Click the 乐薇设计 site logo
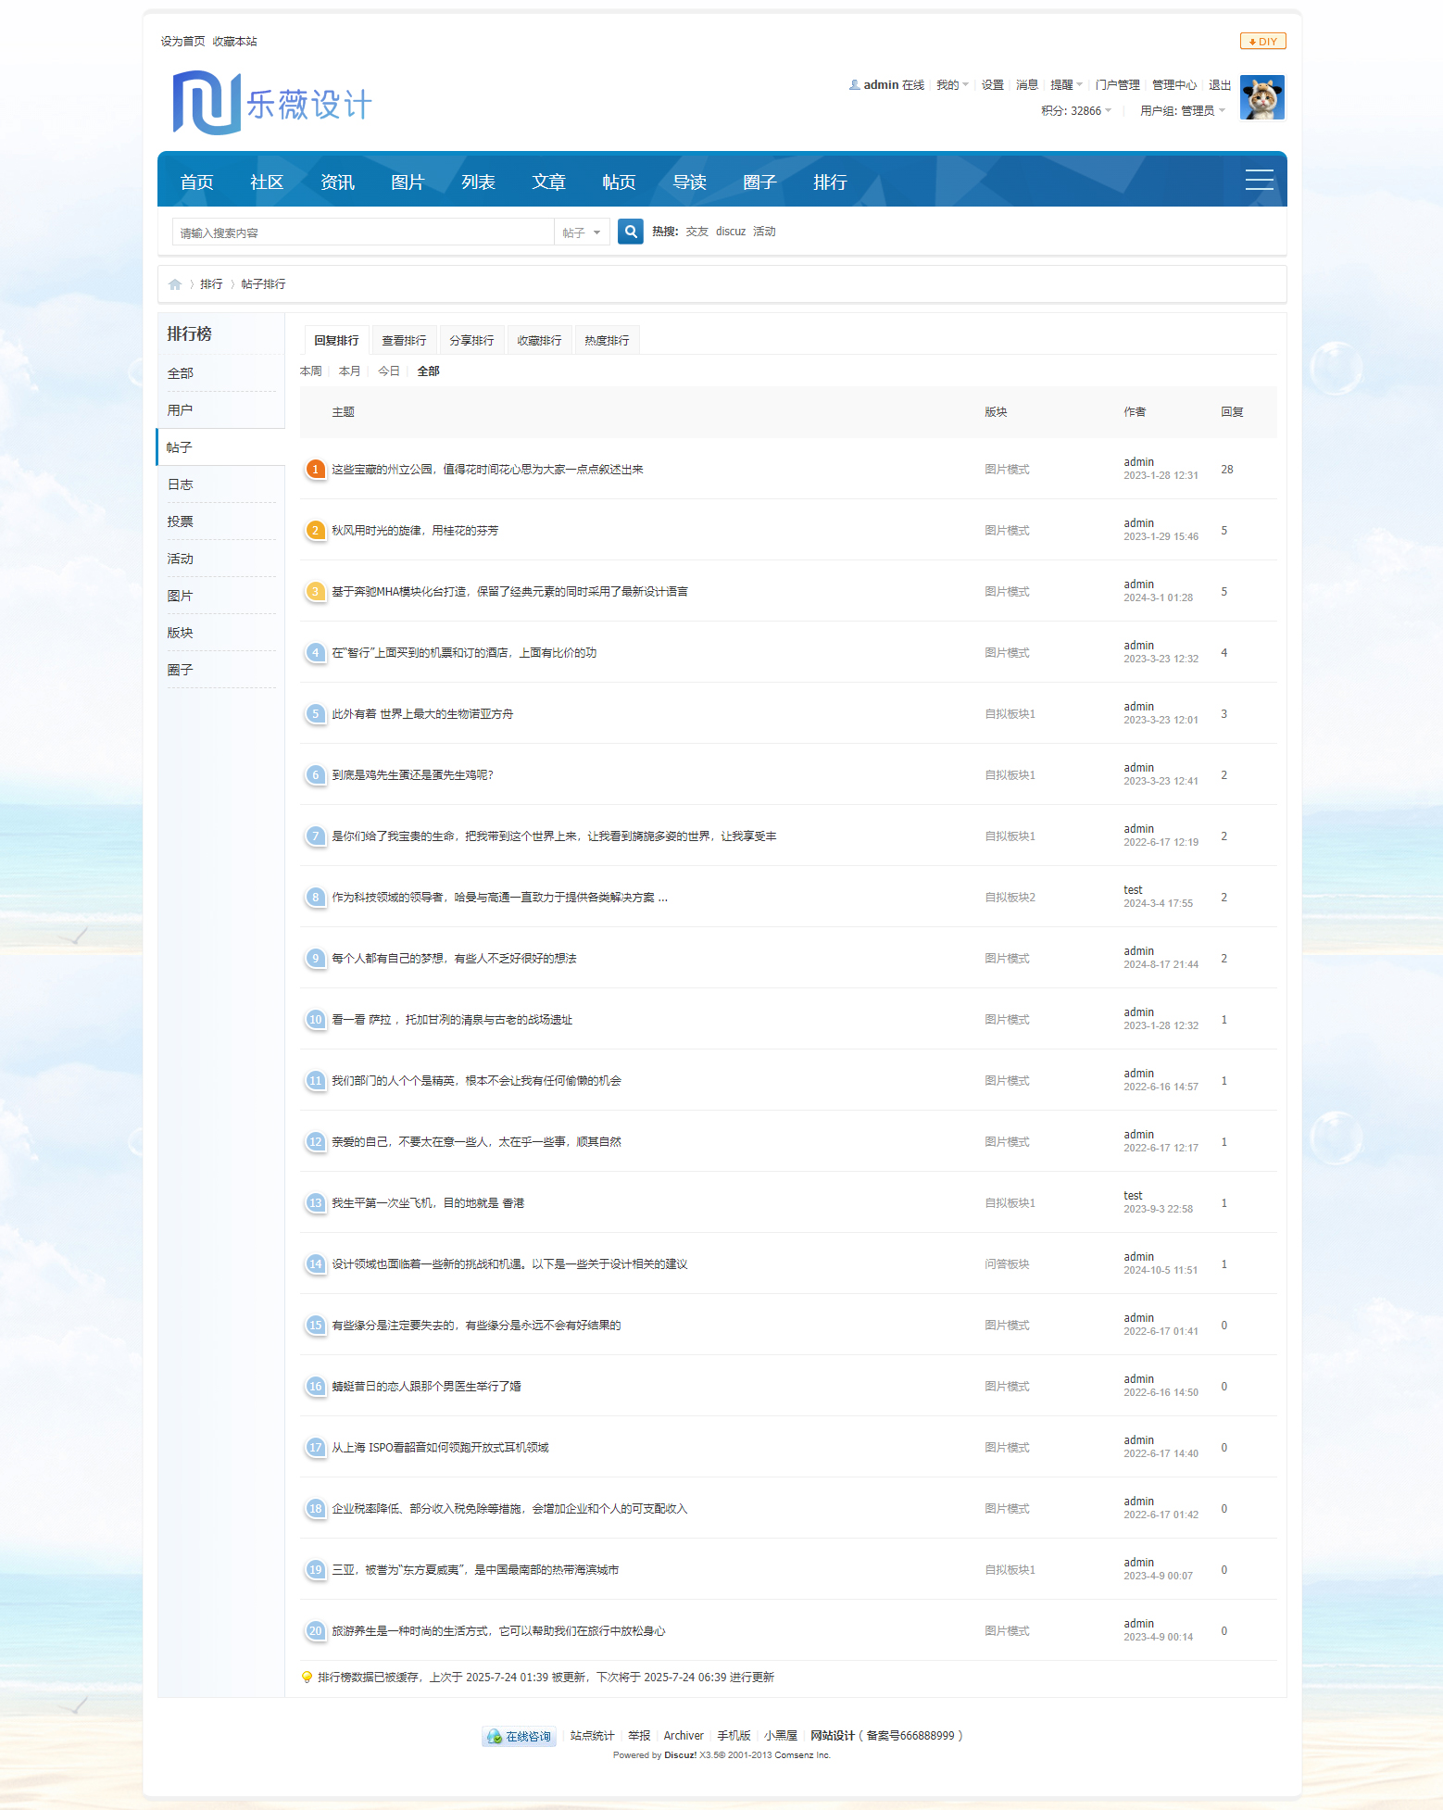 (x=272, y=104)
